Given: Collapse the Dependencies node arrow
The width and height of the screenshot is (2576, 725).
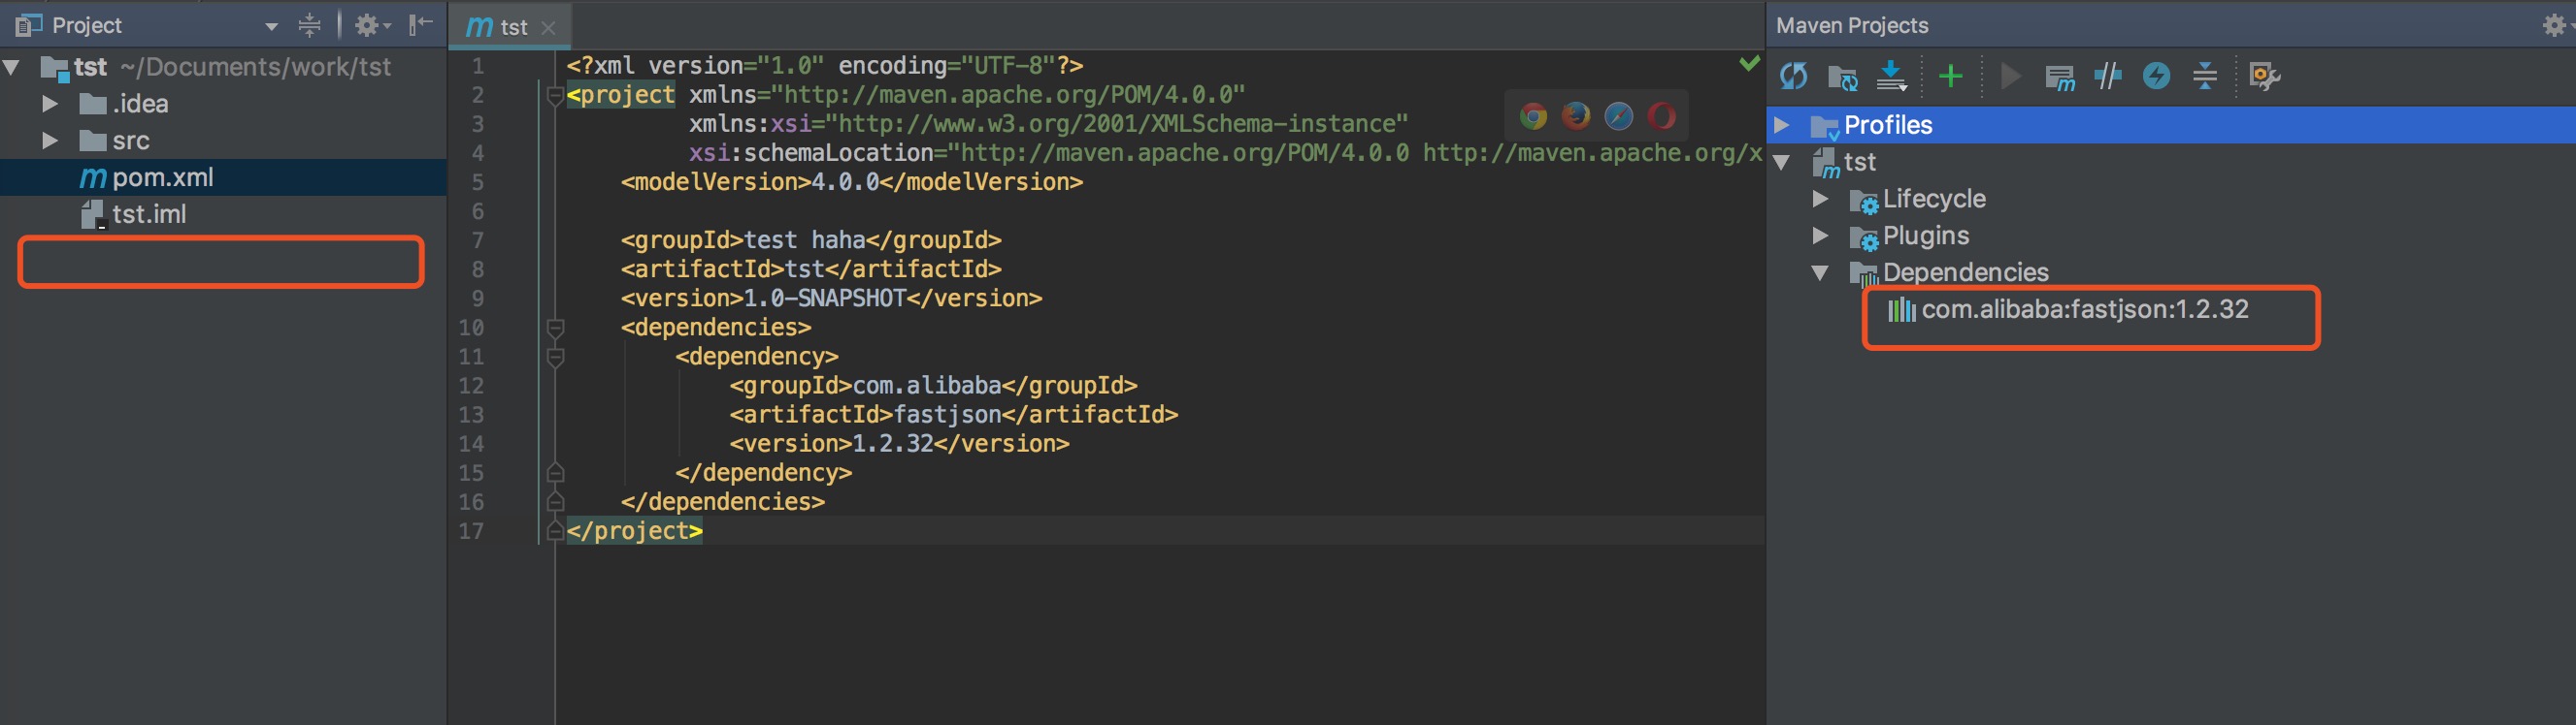Looking at the screenshot, I should pyautogui.click(x=1820, y=272).
